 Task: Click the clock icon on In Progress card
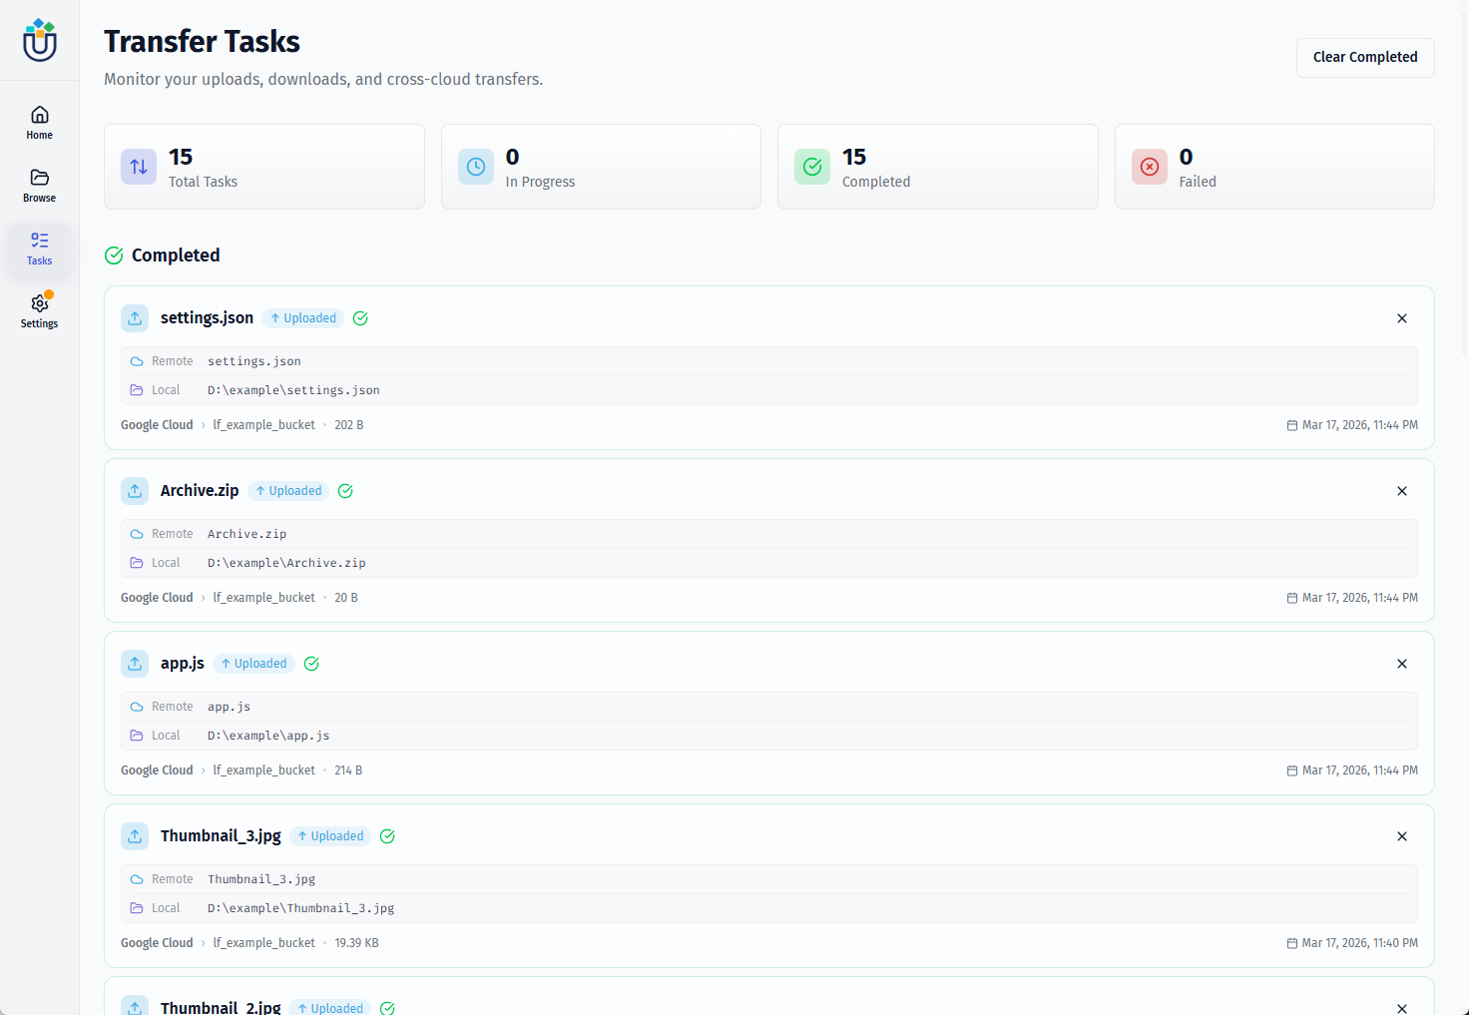click(476, 167)
